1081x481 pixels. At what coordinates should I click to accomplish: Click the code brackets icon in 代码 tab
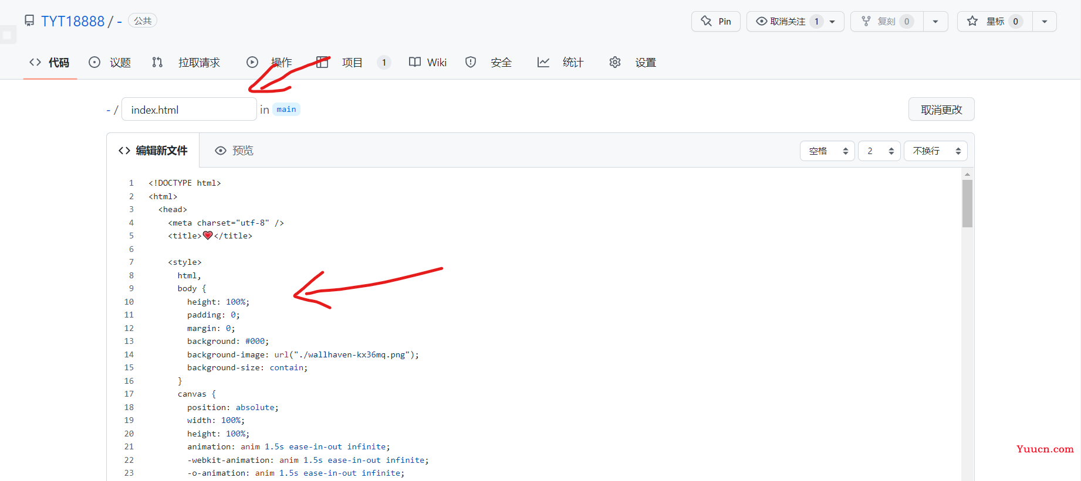coord(35,62)
